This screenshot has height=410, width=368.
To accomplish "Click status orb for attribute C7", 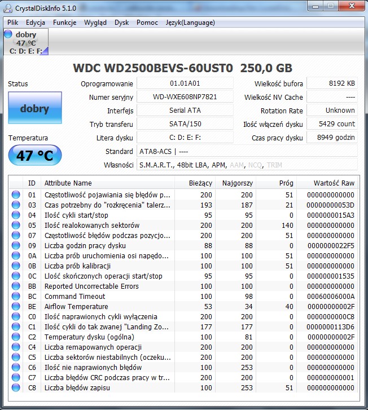I will click(16, 377).
